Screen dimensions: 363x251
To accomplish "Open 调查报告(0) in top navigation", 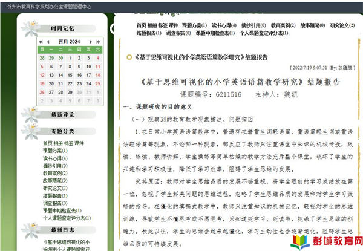I will (x=178, y=33).
